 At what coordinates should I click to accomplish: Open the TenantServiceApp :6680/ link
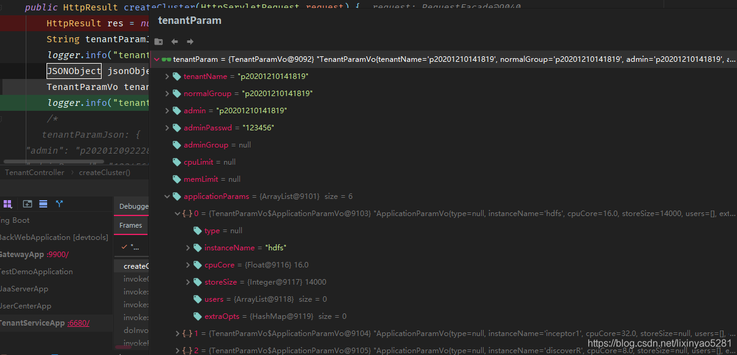pos(78,323)
